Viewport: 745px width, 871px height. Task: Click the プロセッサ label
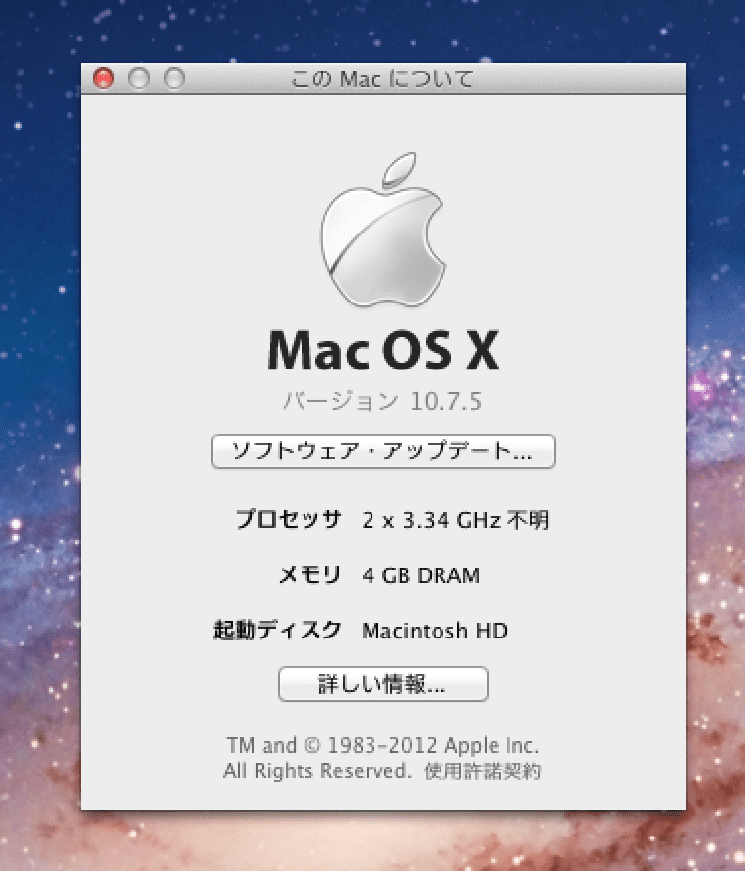(289, 520)
